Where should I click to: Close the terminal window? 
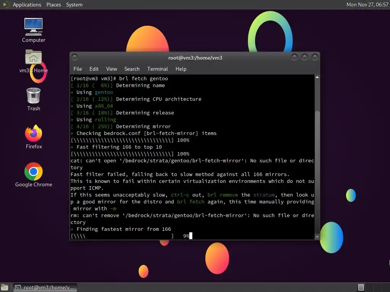[315, 57]
